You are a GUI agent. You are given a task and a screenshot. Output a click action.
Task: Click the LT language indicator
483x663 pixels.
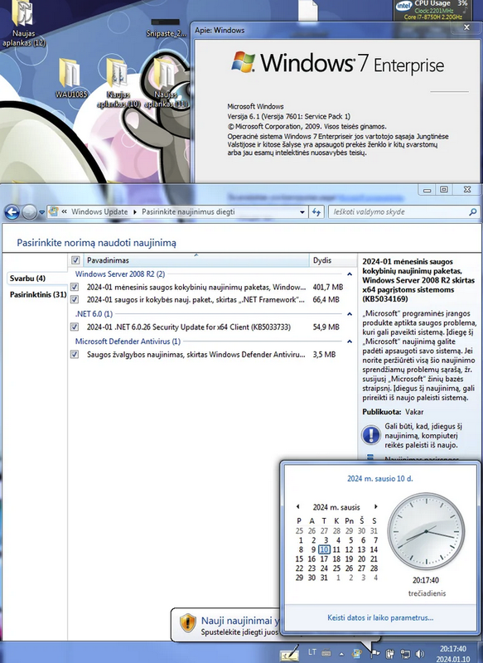(x=312, y=652)
